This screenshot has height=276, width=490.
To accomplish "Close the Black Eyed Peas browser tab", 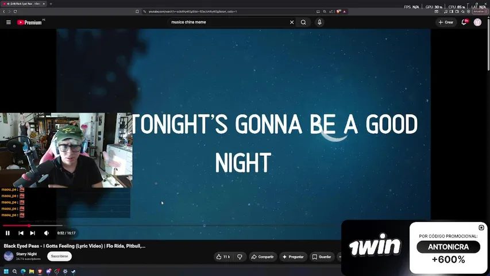I will click(44, 4).
